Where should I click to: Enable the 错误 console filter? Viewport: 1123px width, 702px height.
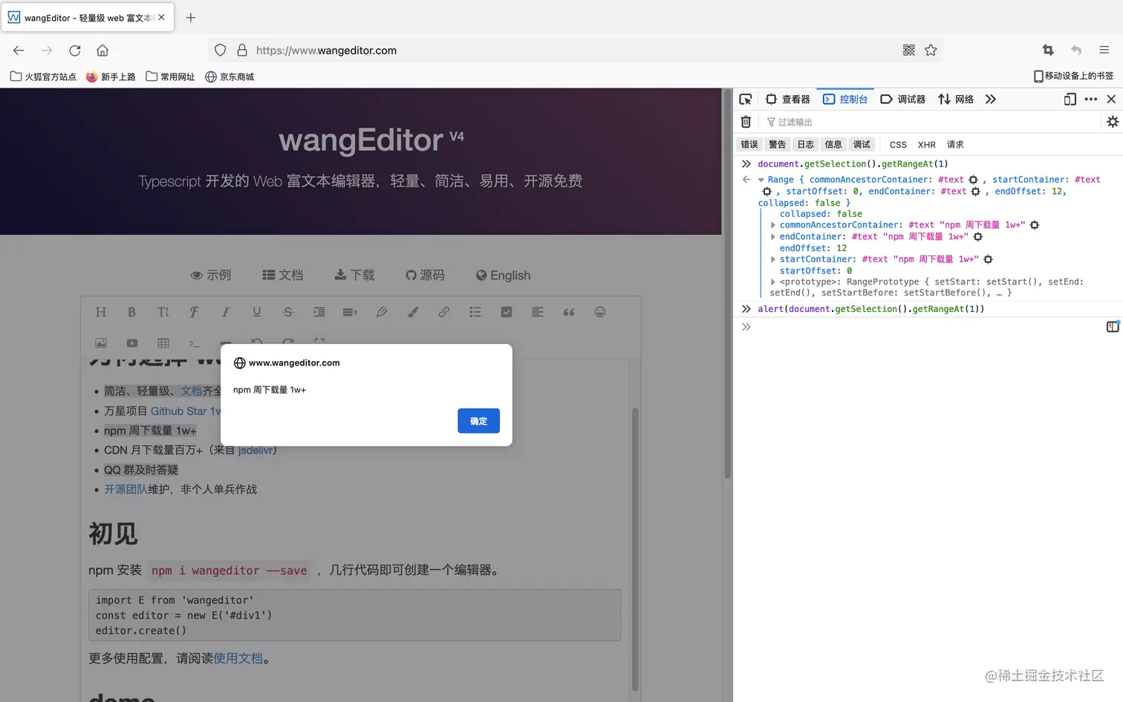pyautogui.click(x=749, y=144)
